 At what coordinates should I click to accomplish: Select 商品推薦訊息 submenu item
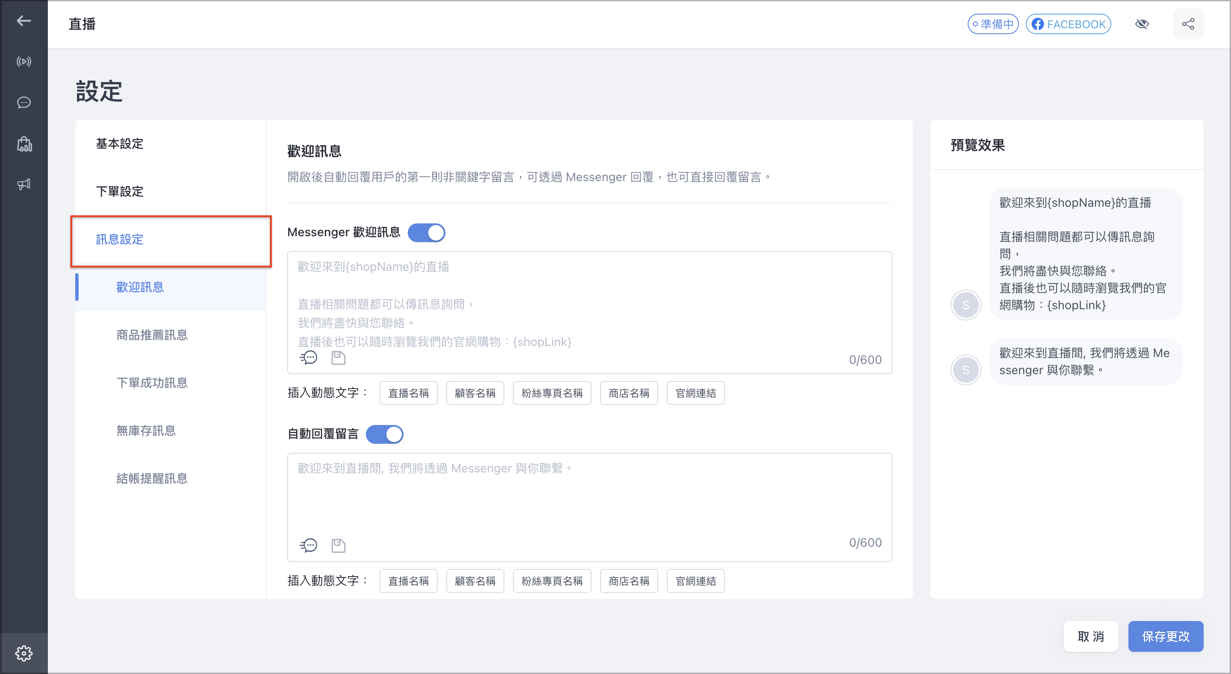coord(152,335)
